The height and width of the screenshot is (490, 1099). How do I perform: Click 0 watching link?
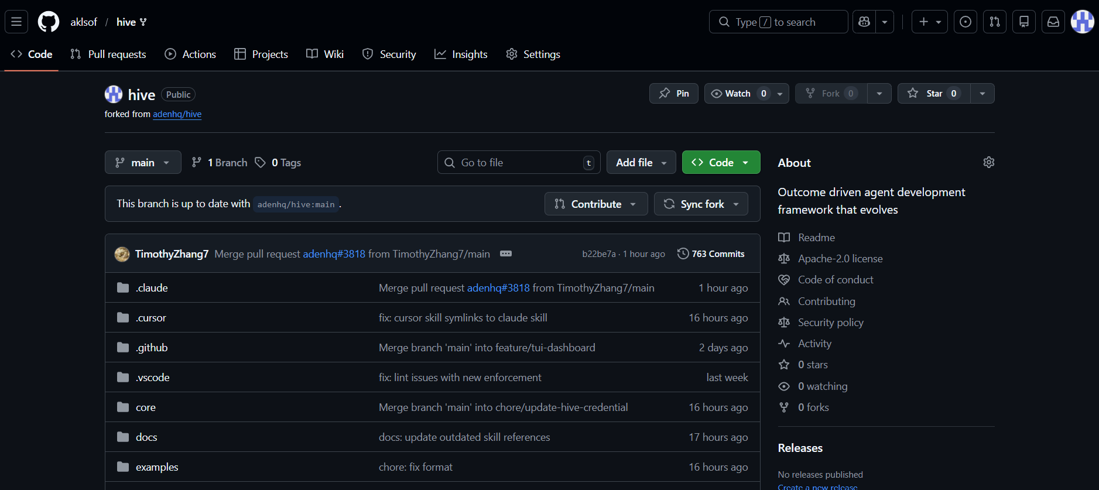click(813, 386)
